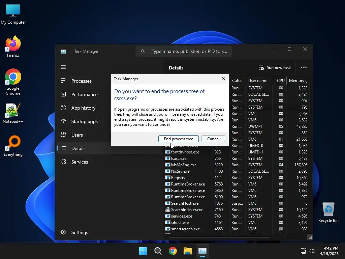Open the App history page

coord(83,108)
